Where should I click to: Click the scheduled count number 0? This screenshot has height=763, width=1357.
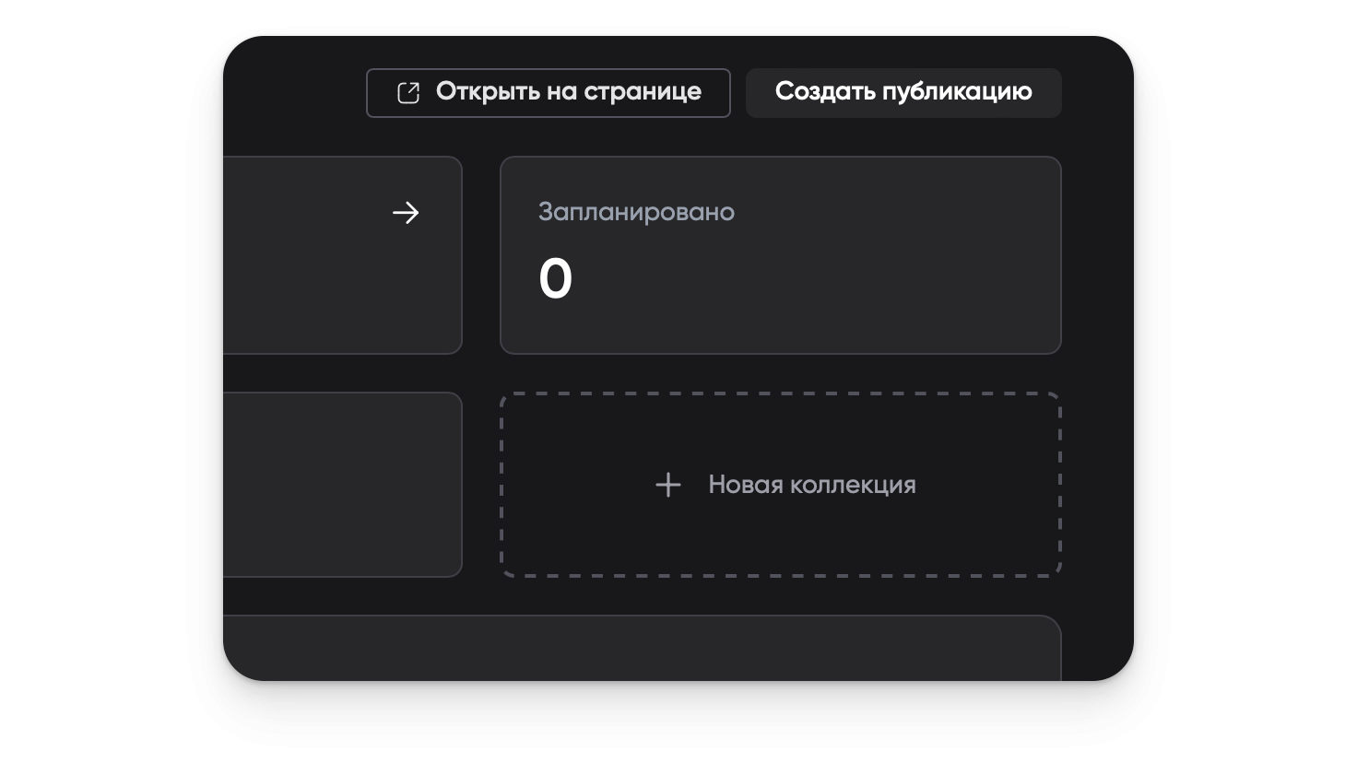(x=555, y=279)
